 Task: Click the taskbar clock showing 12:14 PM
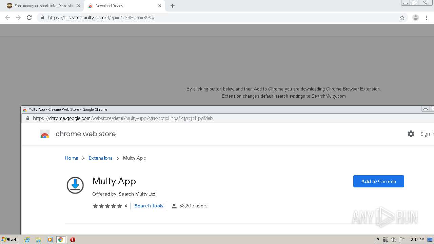[417, 240]
